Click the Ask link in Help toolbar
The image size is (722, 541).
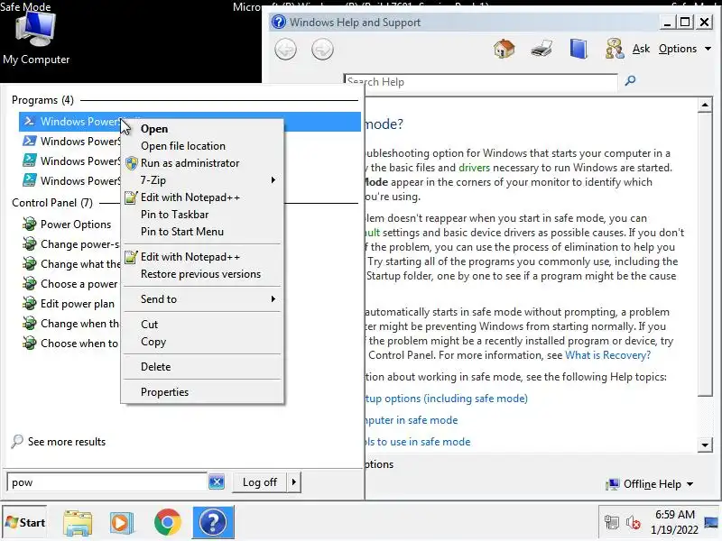pyautogui.click(x=641, y=49)
